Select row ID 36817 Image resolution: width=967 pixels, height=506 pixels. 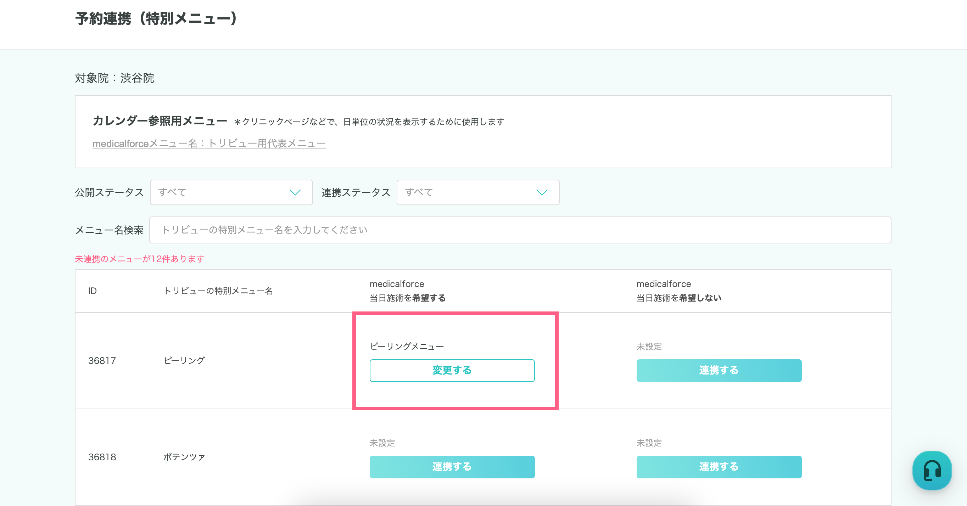point(102,361)
